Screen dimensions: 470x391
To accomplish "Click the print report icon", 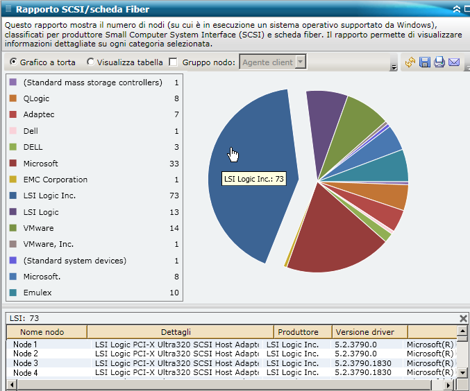I will 439,63.
